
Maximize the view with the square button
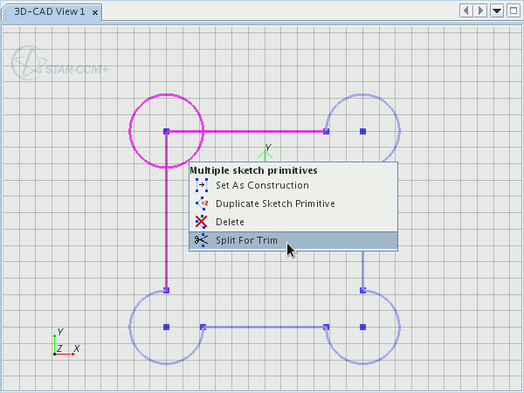tap(513, 10)
